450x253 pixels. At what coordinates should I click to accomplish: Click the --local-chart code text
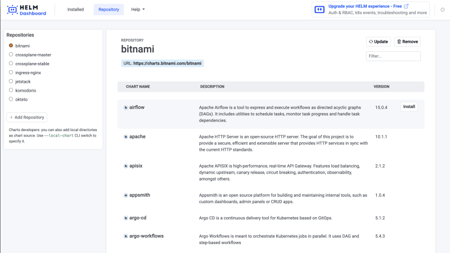pyautogui.click(x=59, y=135)
